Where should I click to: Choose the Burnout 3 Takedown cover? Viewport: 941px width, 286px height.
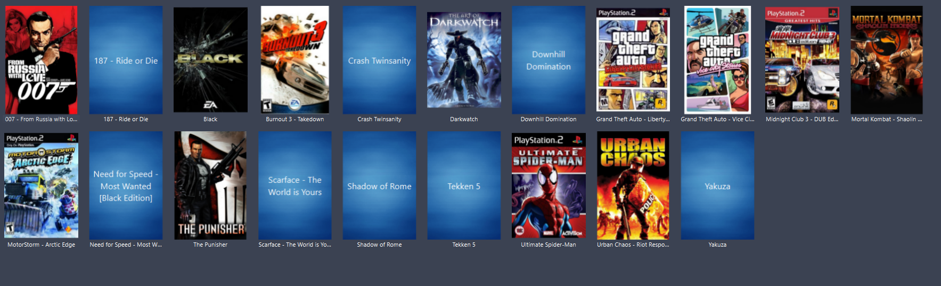tap(295, 60)
